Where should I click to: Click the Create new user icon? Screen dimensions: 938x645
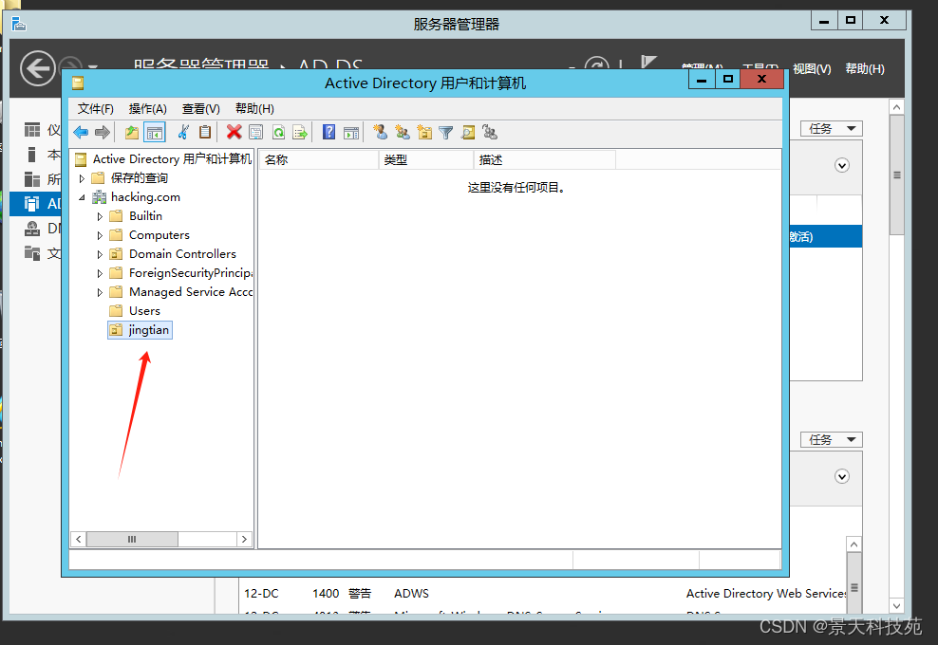(x=380, y=132)
